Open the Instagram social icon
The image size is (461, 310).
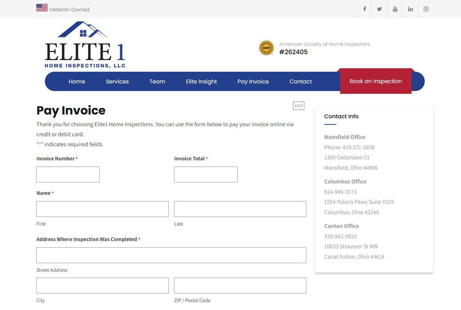pos(426,9)
